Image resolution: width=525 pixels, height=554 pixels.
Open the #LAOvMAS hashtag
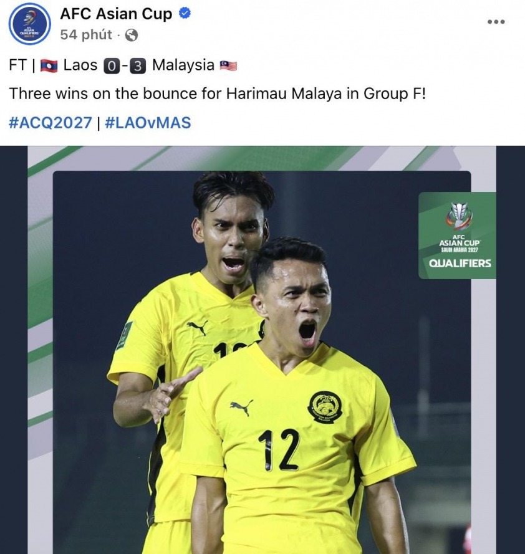[x=148, y=123]
